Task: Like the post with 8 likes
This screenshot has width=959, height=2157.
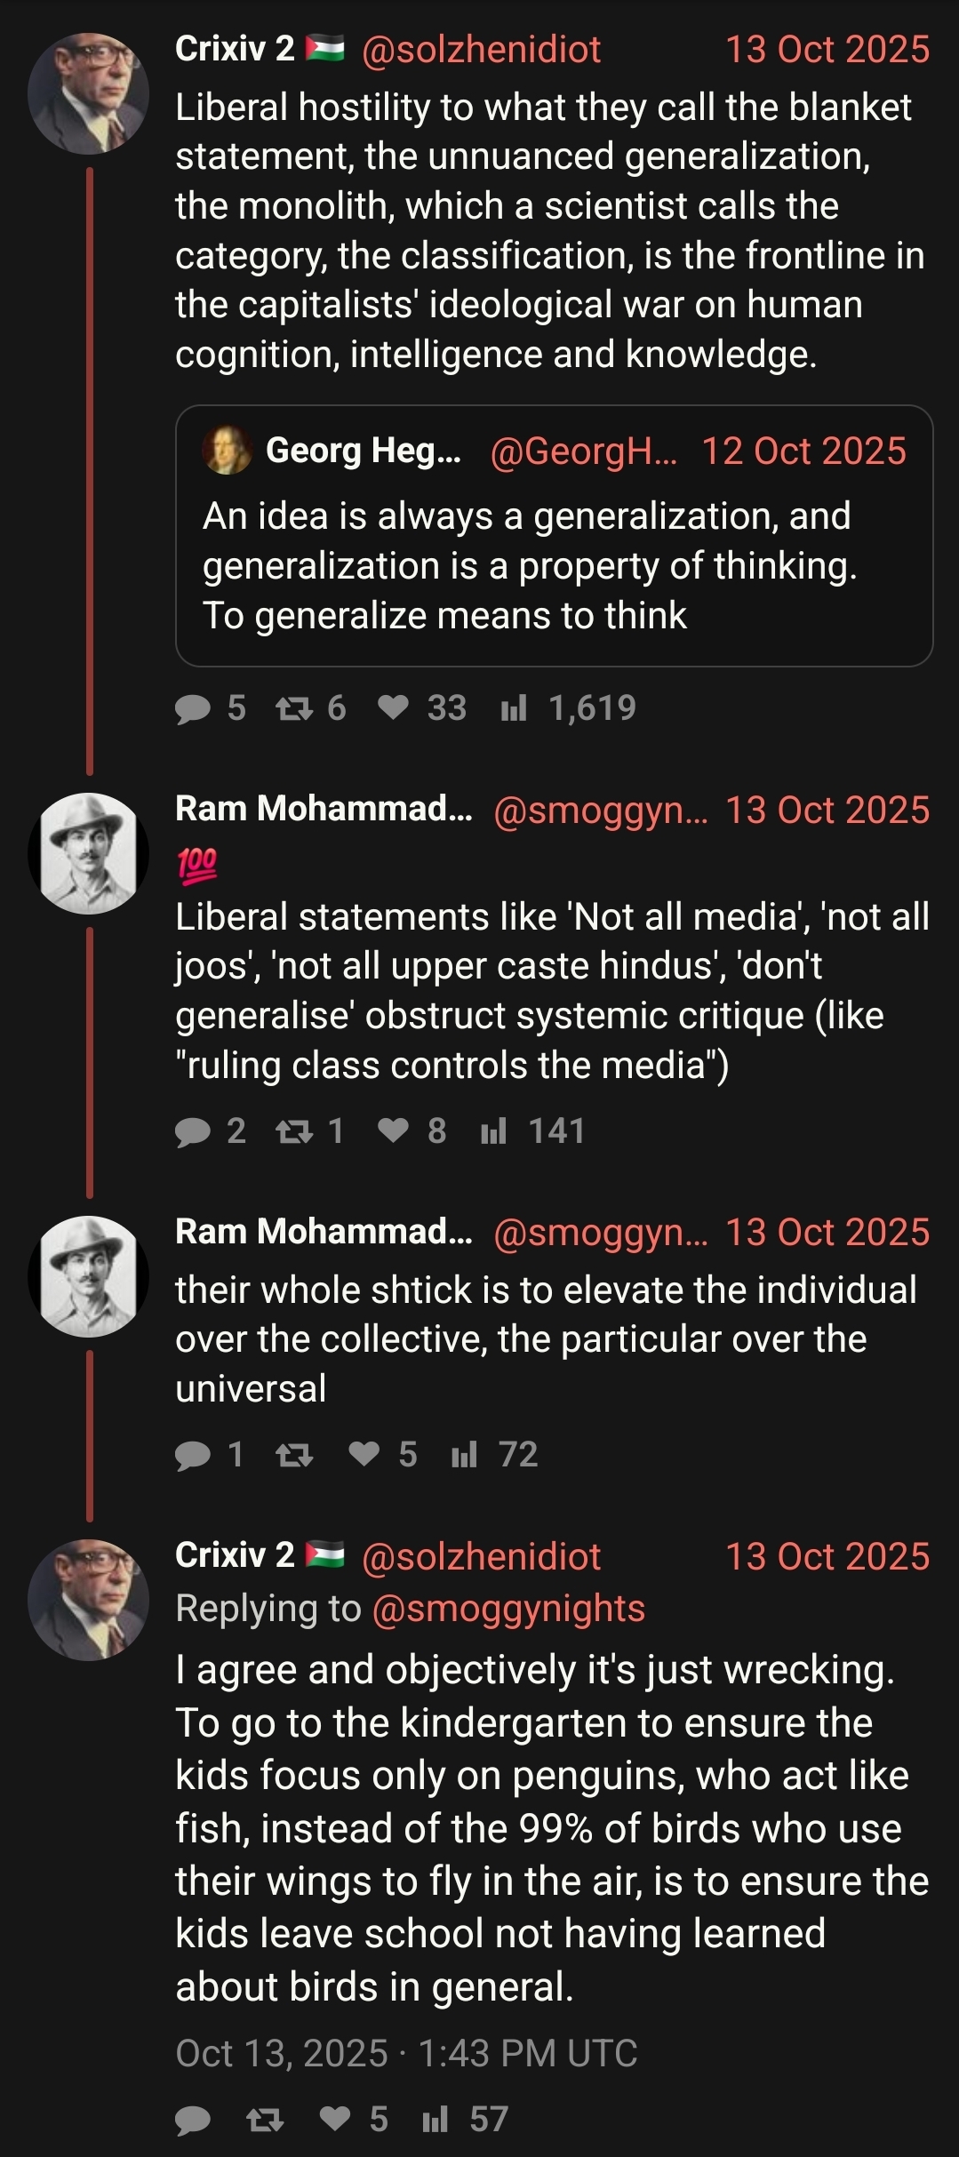Action: (393, 1130)
